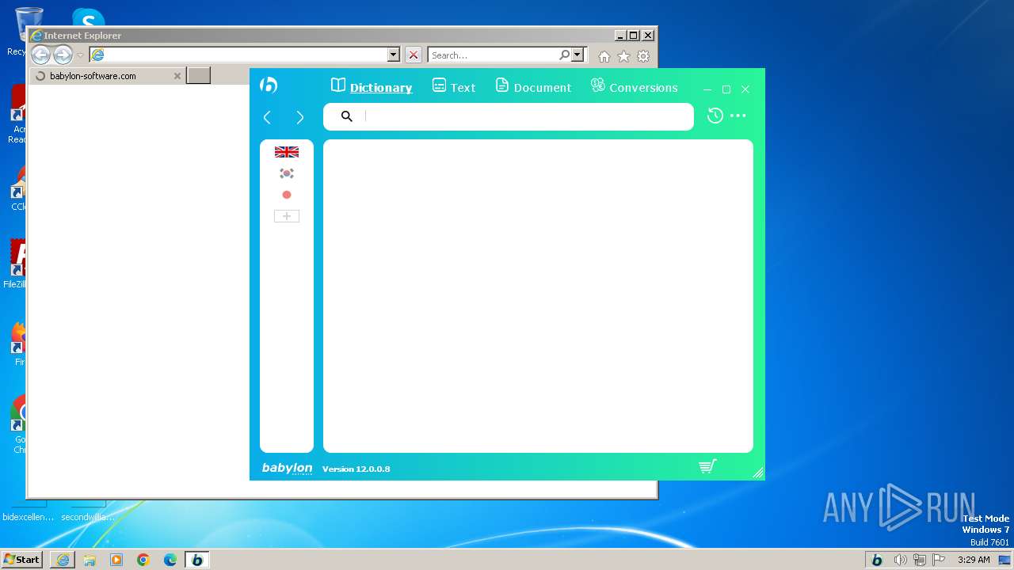The height and width of the screenshot is (570, 1014).
Task: Open Action Center flag in tray
Action: pos(939,560)
